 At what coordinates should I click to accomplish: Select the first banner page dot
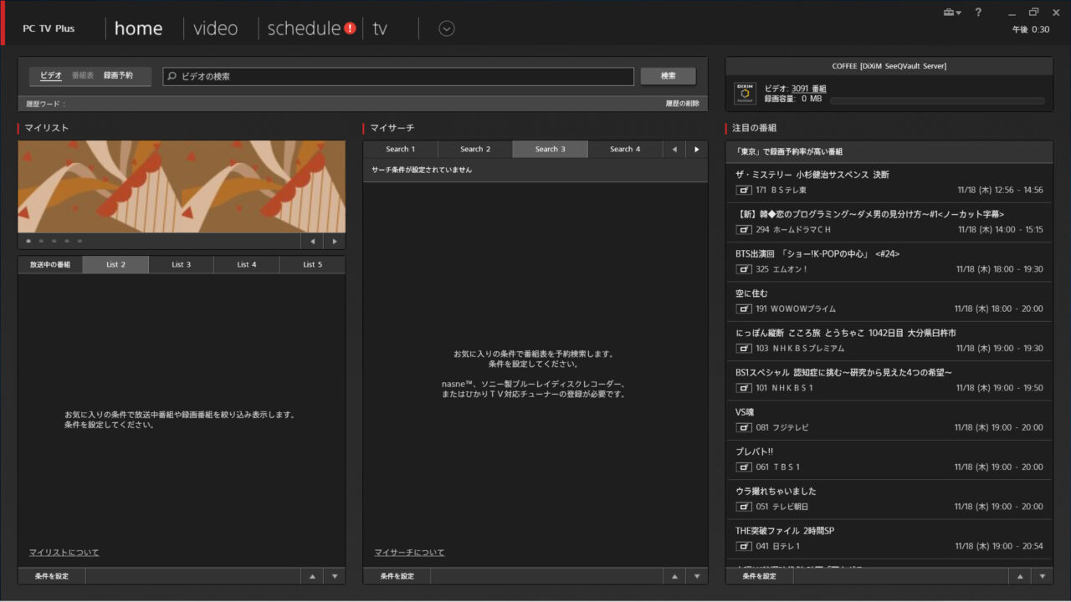point(28,242)
